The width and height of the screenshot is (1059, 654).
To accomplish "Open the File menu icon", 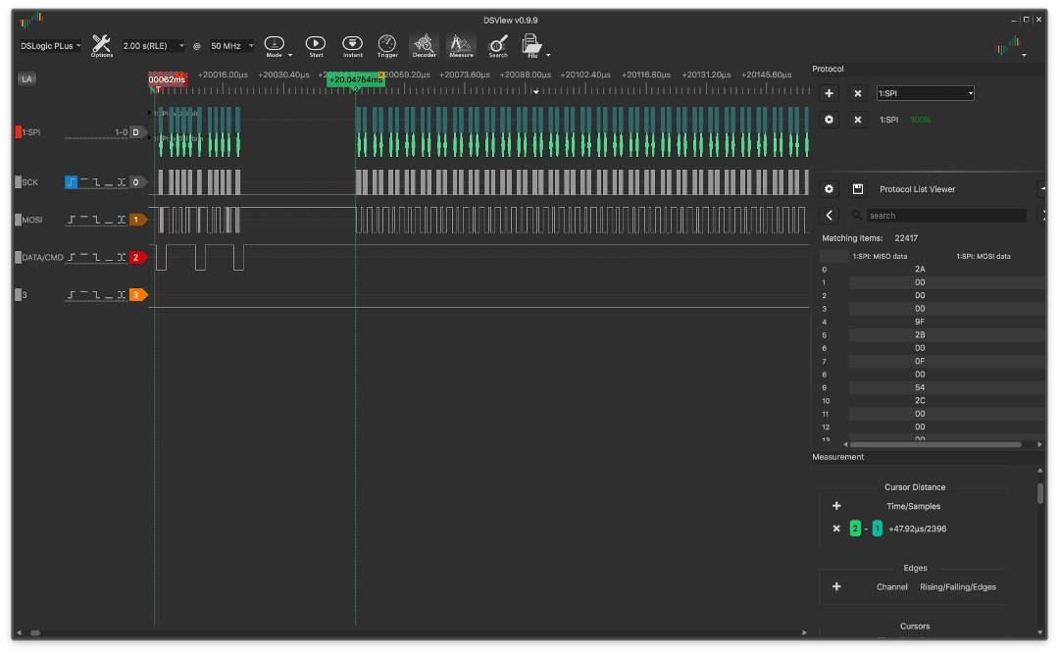I will (x=531, y=46).
